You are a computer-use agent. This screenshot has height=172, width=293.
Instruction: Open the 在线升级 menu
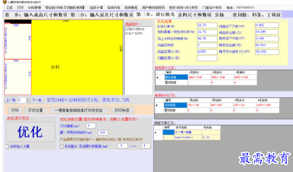[x=113, y=8]
